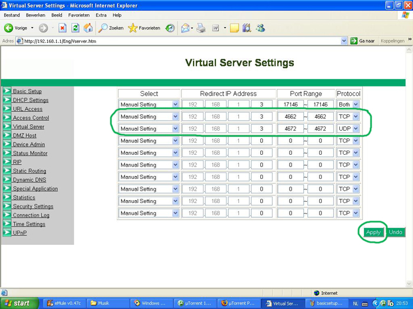Go to the Home page icon
413x309 pixels.
pyautogui.click(x=88, y=28)
